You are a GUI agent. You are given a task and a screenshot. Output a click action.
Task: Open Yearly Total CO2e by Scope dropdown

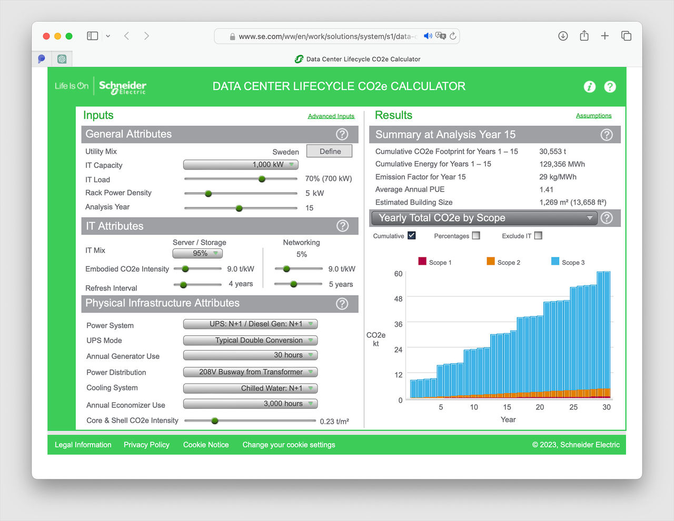[x=483, y=218]
